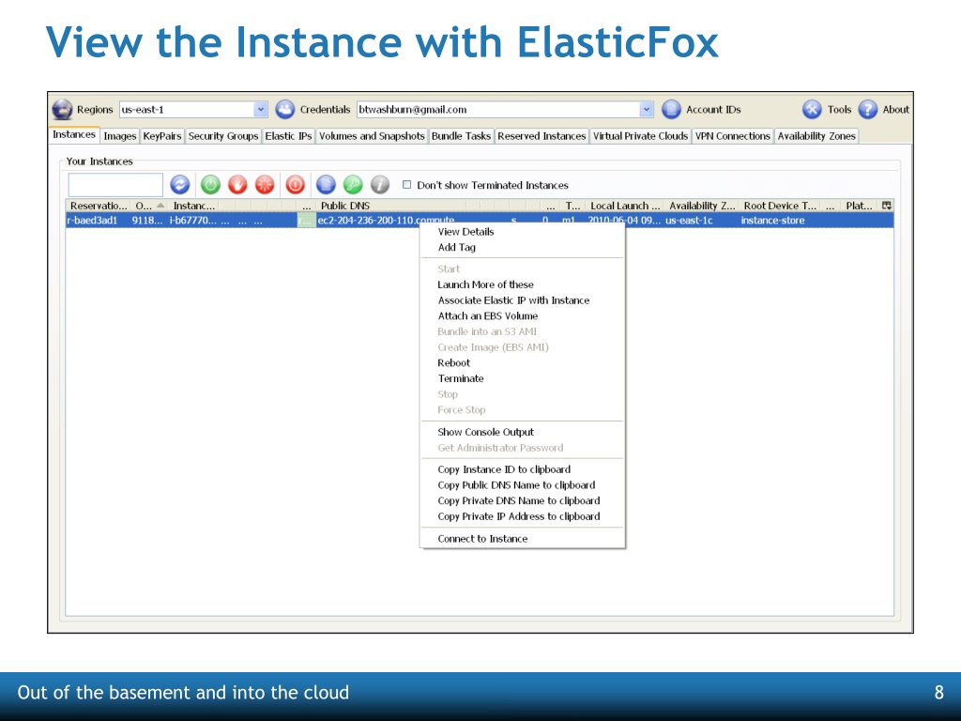
Task: Refresh the instances list
Action: point(180,185)
